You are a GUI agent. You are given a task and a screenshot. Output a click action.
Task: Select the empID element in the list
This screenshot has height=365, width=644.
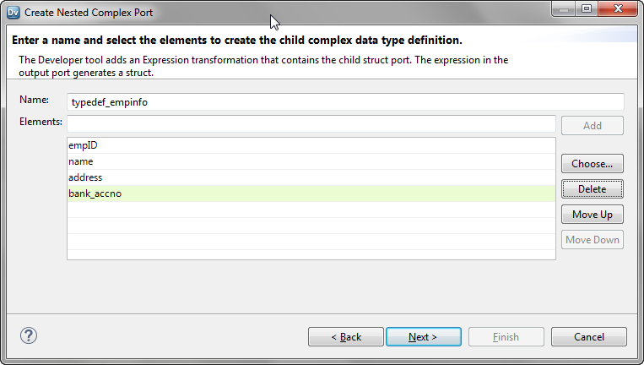(311, 145)
